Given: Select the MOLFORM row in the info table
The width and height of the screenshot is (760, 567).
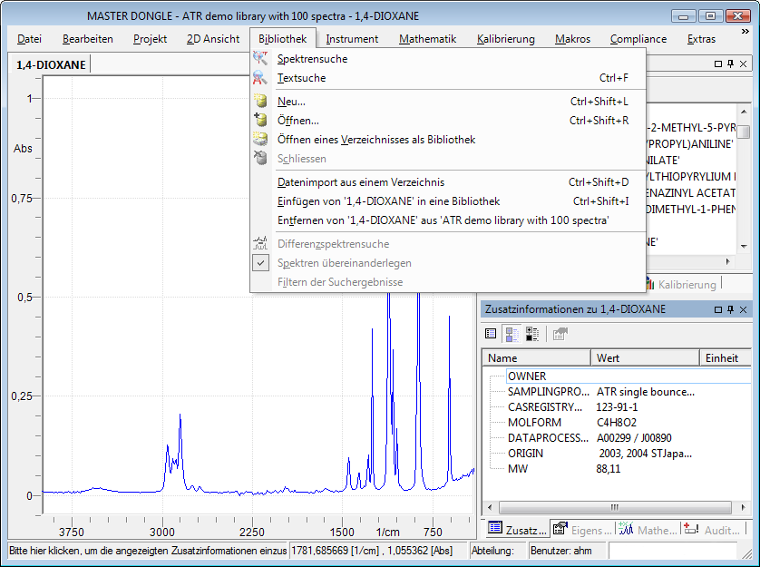Looking at the screenshot, I should [x=534, y=422].
